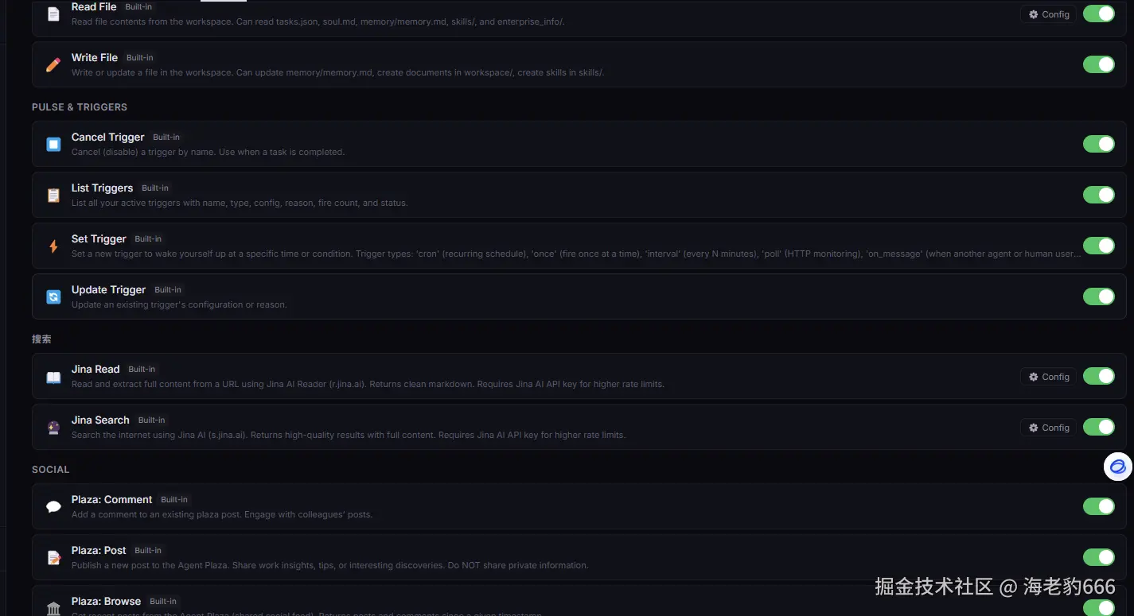The image size is (1134, 616).
Task: Turn off the Cancel Trigger switch
Action: (x=1098, y=144)
